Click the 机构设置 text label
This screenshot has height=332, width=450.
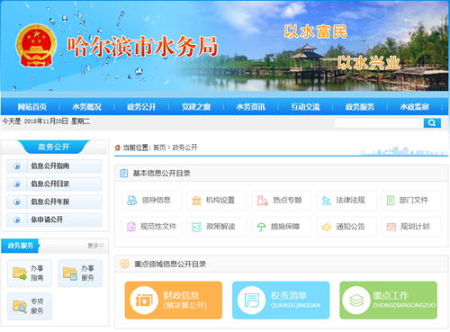pos(220,200)
